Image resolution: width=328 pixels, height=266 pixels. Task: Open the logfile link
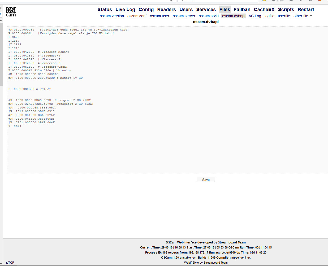tap(269, 16)
